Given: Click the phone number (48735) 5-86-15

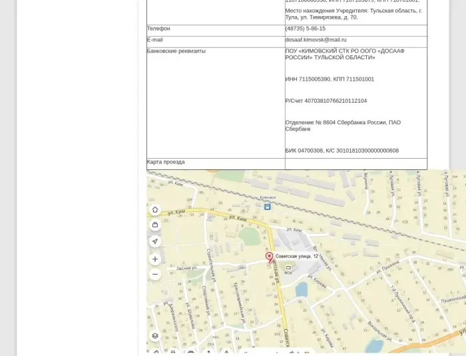Looking at the screenshot, I should tap(305, 29).
